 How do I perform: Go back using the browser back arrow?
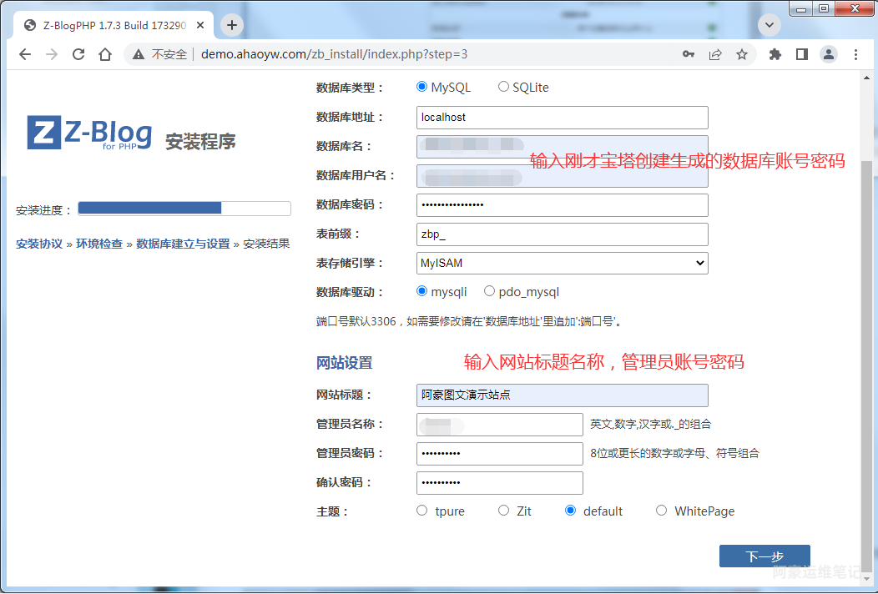pyautogui.click(x=25, y=54)
